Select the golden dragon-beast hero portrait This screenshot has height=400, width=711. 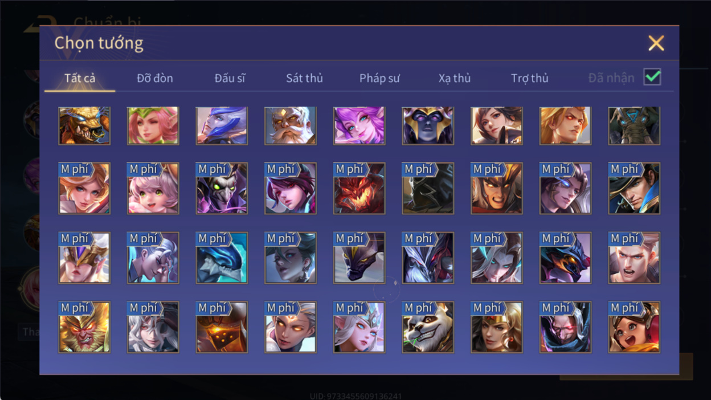[x=84, y=125]
